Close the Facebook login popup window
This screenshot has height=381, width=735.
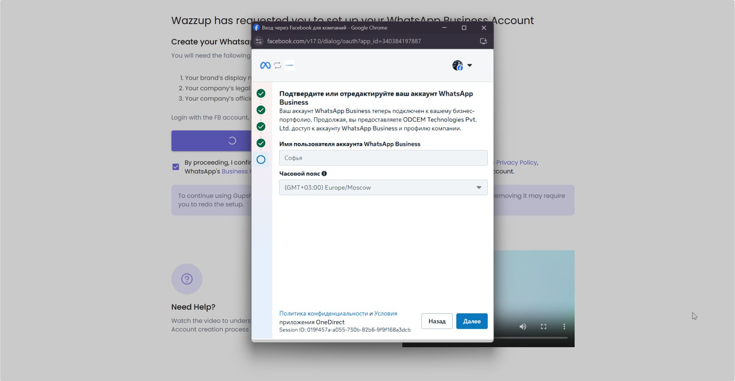484,28
